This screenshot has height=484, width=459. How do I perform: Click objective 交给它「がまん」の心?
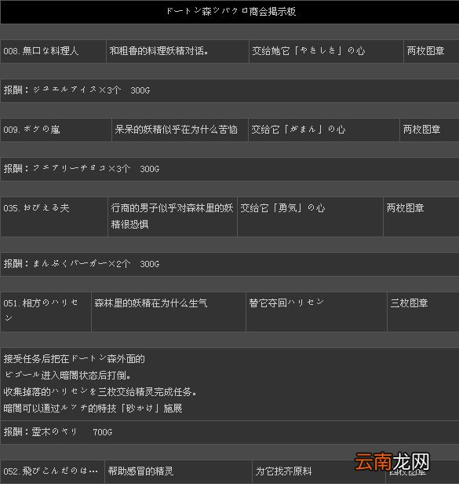point(298,130)
